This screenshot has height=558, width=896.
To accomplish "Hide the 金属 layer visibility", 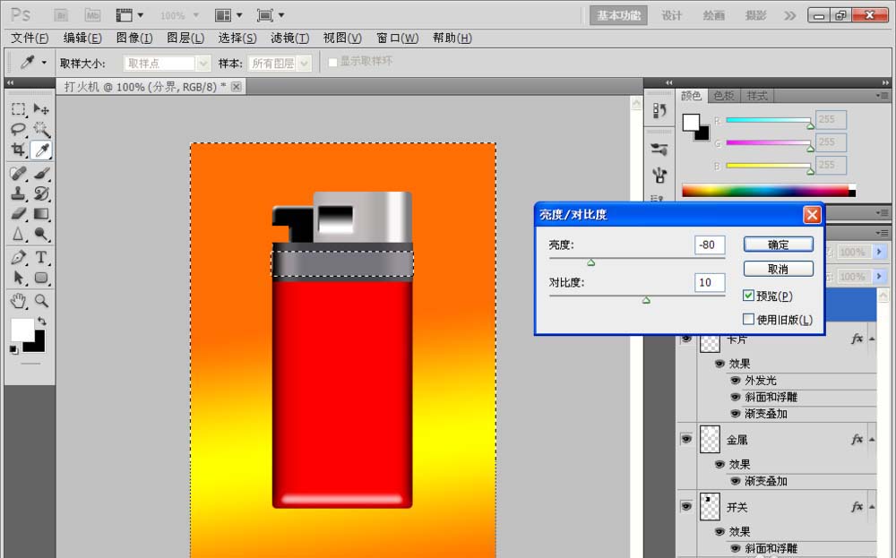I will (686, 439).
